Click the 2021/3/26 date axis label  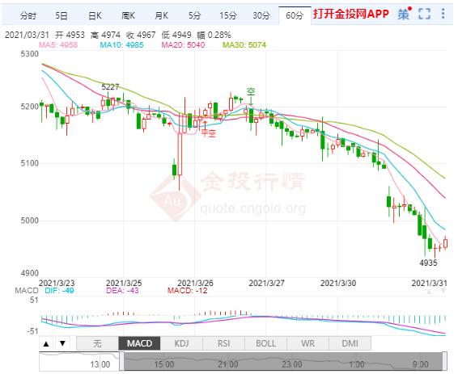[195, 283]
